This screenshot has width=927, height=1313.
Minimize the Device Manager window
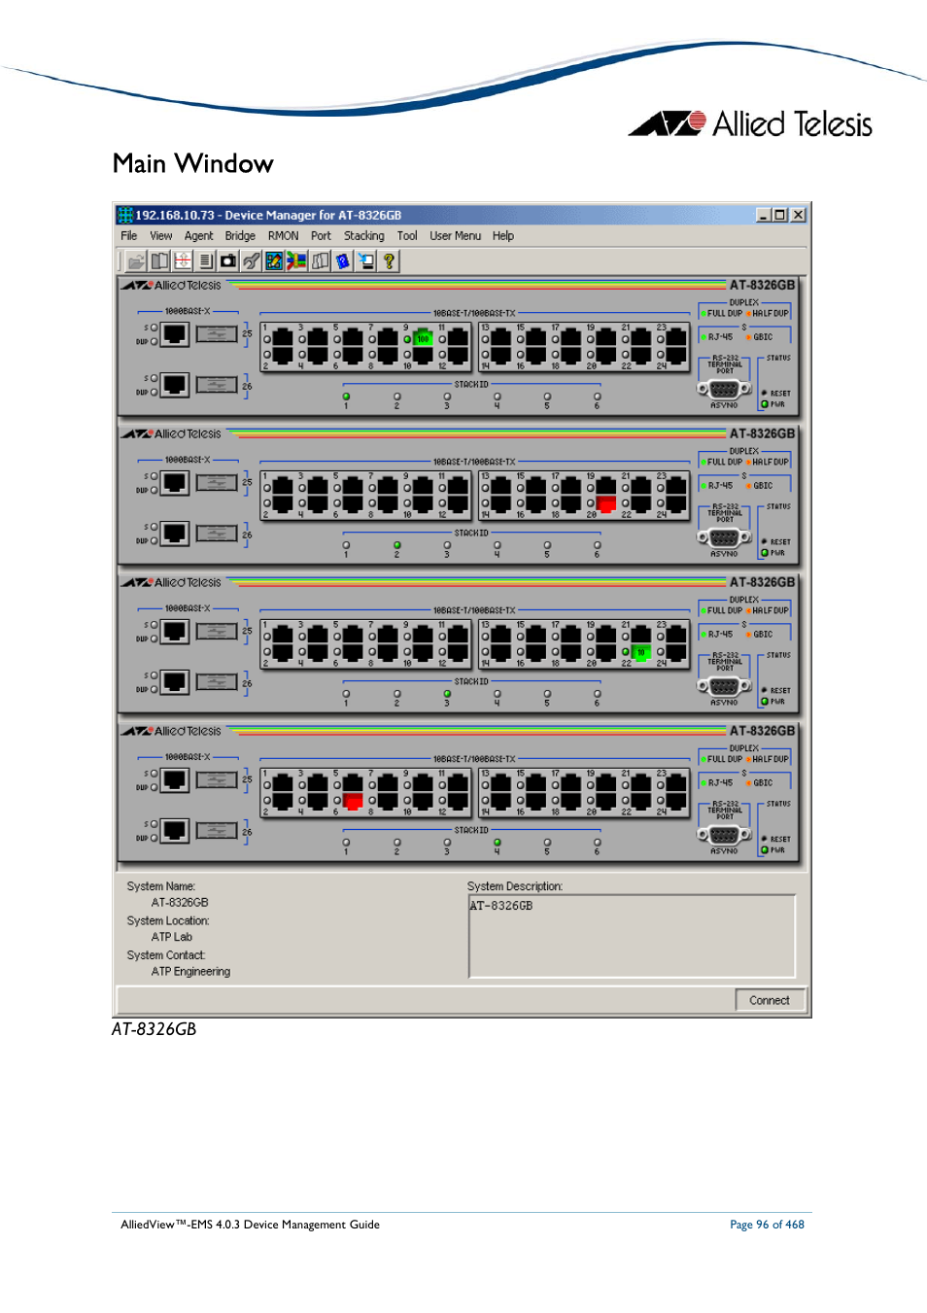(x=764, y=215)
